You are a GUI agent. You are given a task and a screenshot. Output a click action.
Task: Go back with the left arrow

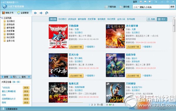(35, 13)
